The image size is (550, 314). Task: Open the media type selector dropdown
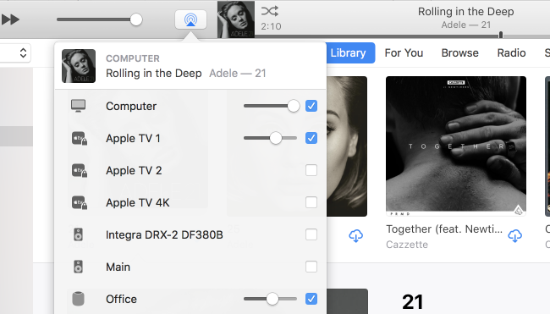(15, 53)
